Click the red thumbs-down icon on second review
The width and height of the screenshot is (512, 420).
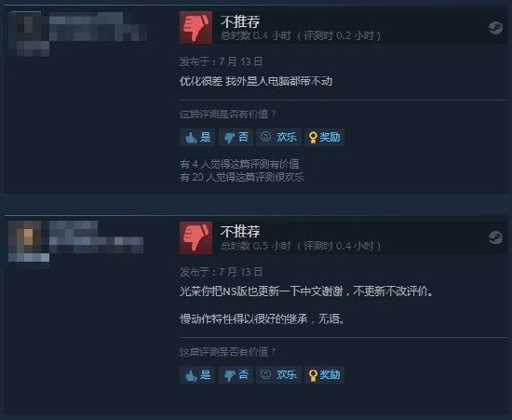pyautogui.click(x=195, y=237)
